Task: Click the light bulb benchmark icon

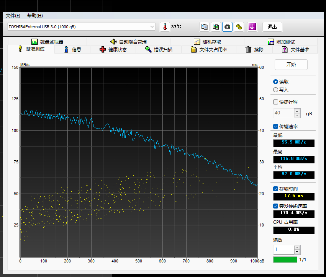Action: [20, 49]
